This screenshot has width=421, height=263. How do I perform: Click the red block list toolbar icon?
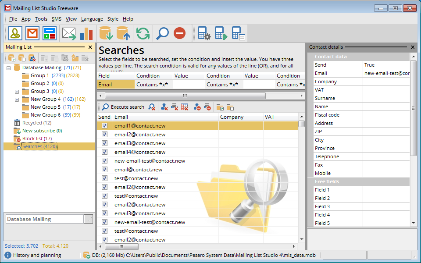click(x=179, y=33)
